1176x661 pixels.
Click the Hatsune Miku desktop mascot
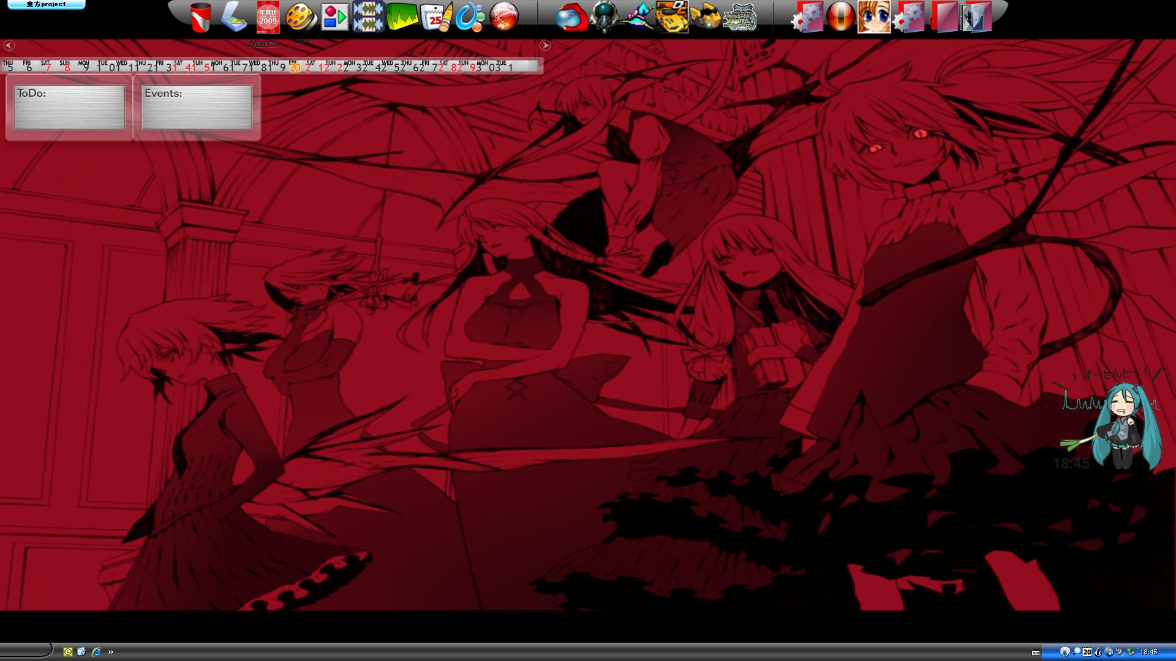(x=1126, y=427)
